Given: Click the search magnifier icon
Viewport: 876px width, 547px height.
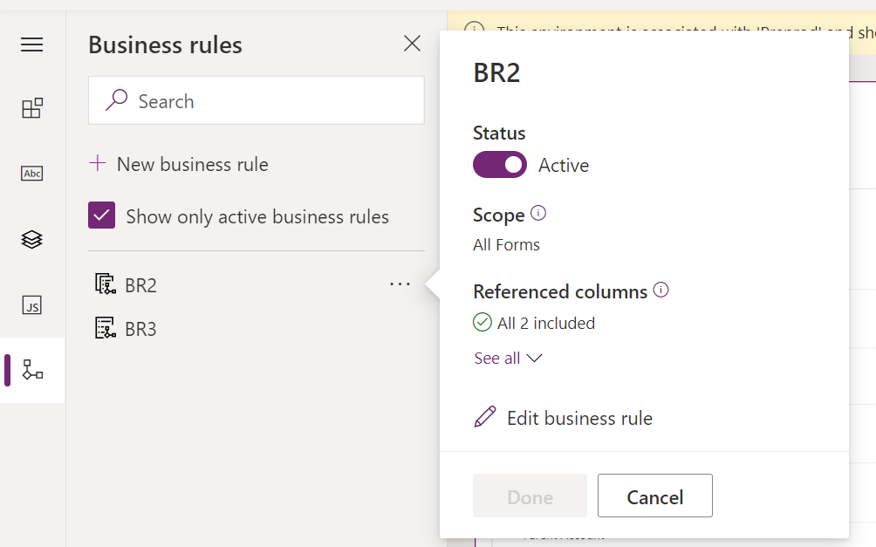Looking at the screenshot, I should (x=117, y=100).
